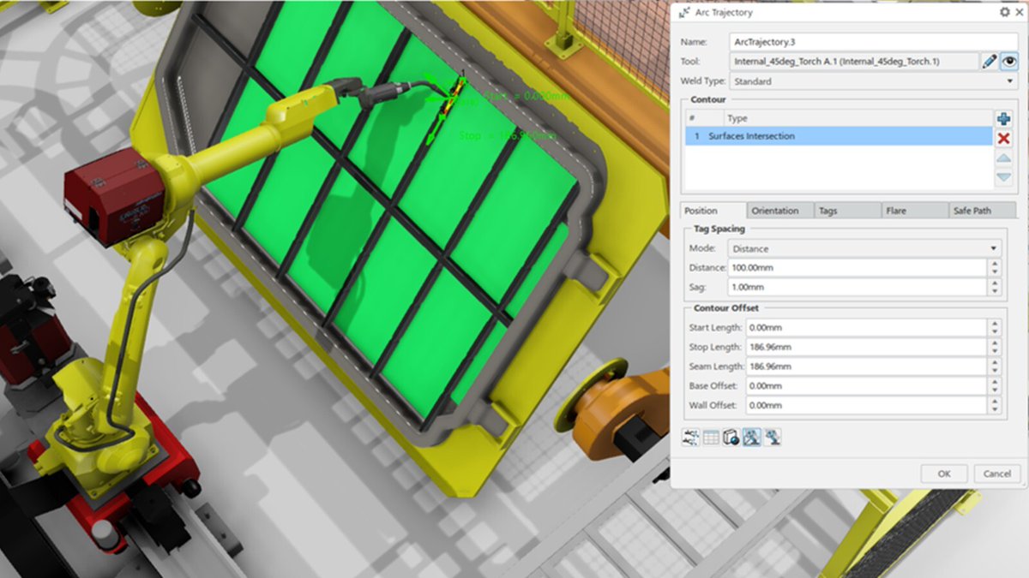This screenshot has height=578, width=1029.
Task: Open the Arc Trajectory settings gear icon
Action: point(1004,12)
